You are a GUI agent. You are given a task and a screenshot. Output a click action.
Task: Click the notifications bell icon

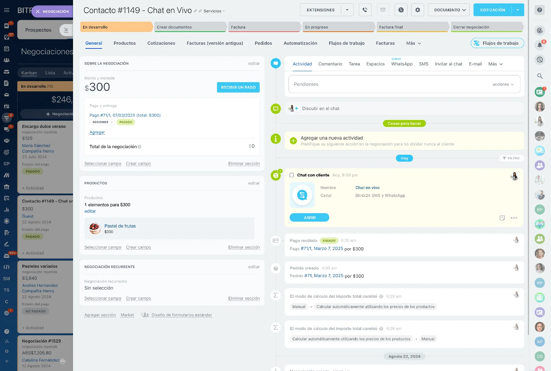tap(540, 45)
